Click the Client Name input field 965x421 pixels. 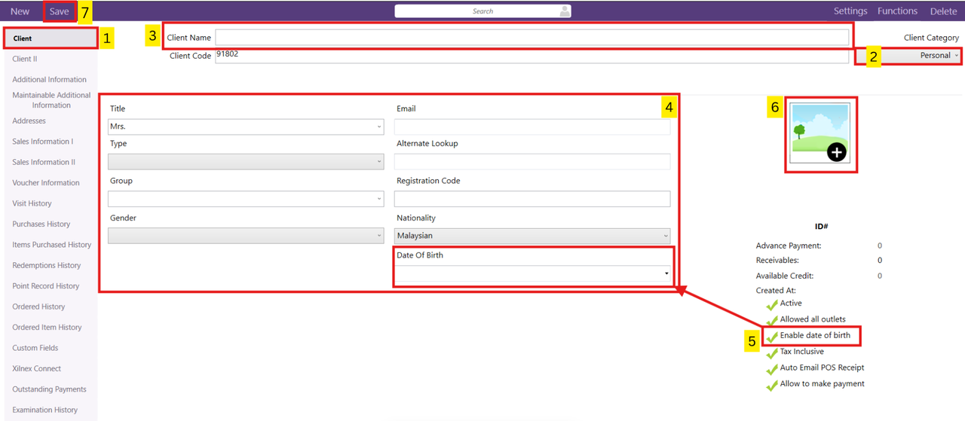[x=532, y=38]
